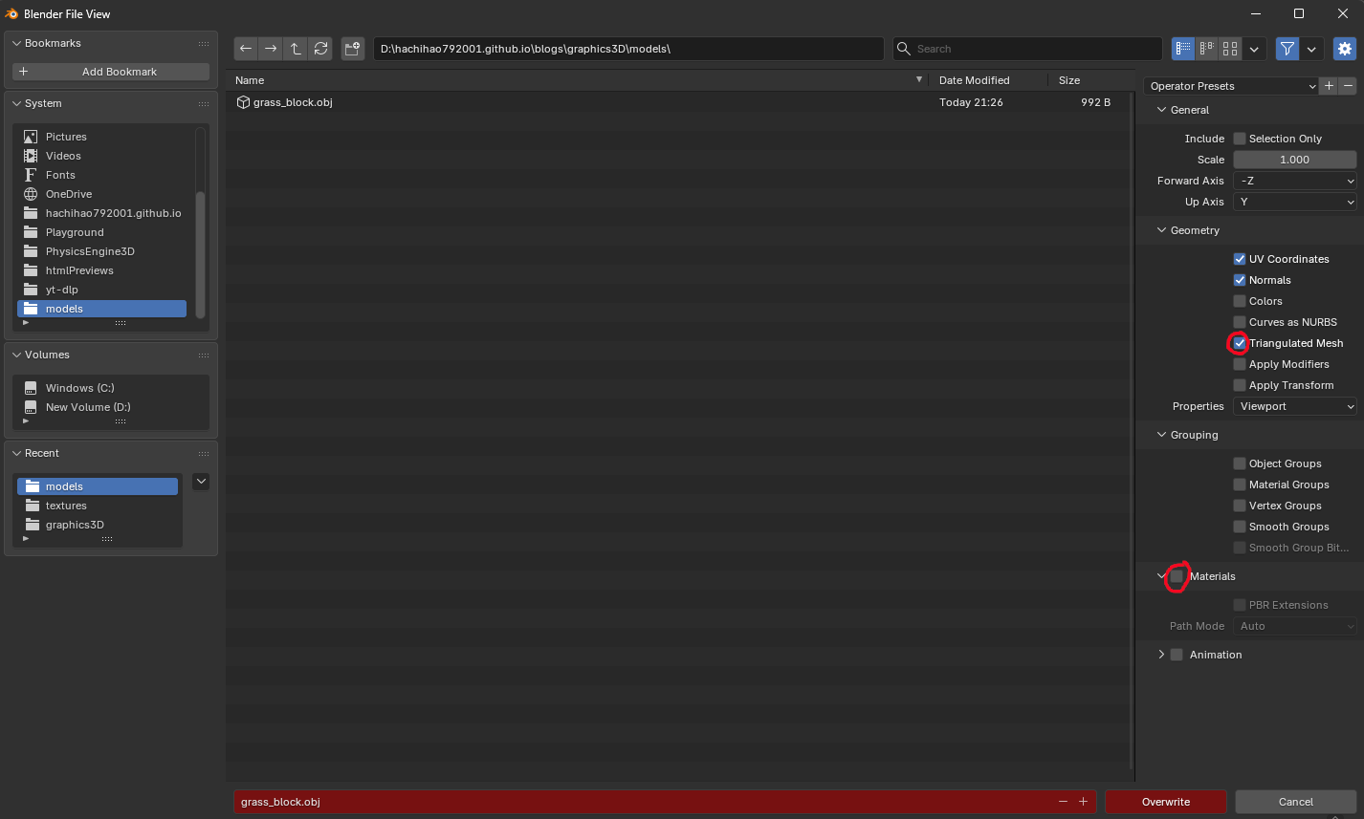
Task: Click the file search field
Action: point(1027,49)
